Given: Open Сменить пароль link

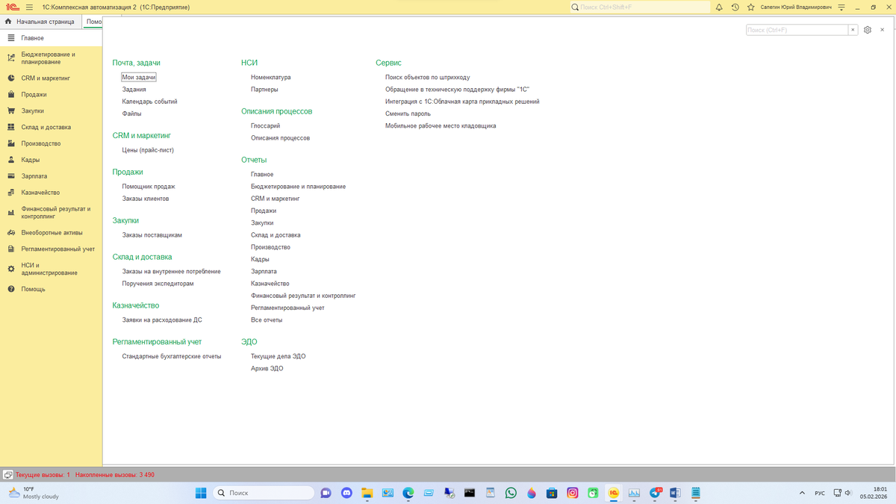Looking at the screenshot, I should [408, 113].
